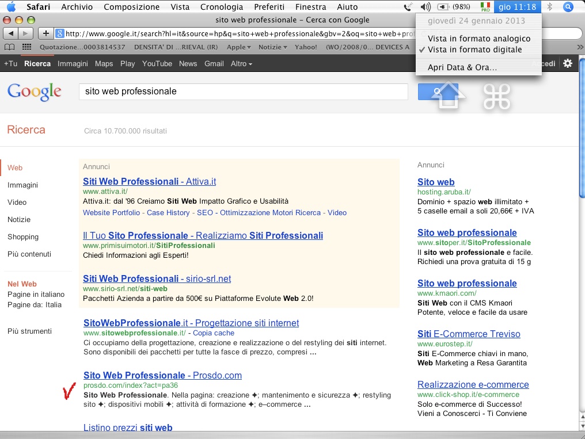Switch to Immagini in the Google top bar

coord(73,64)
